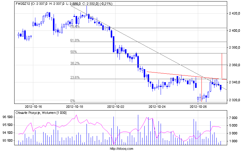Viewport: 242px width, 151px height.
Task: Click the 23,6% Fibonacci level label
Action: [x=75, y=78]
